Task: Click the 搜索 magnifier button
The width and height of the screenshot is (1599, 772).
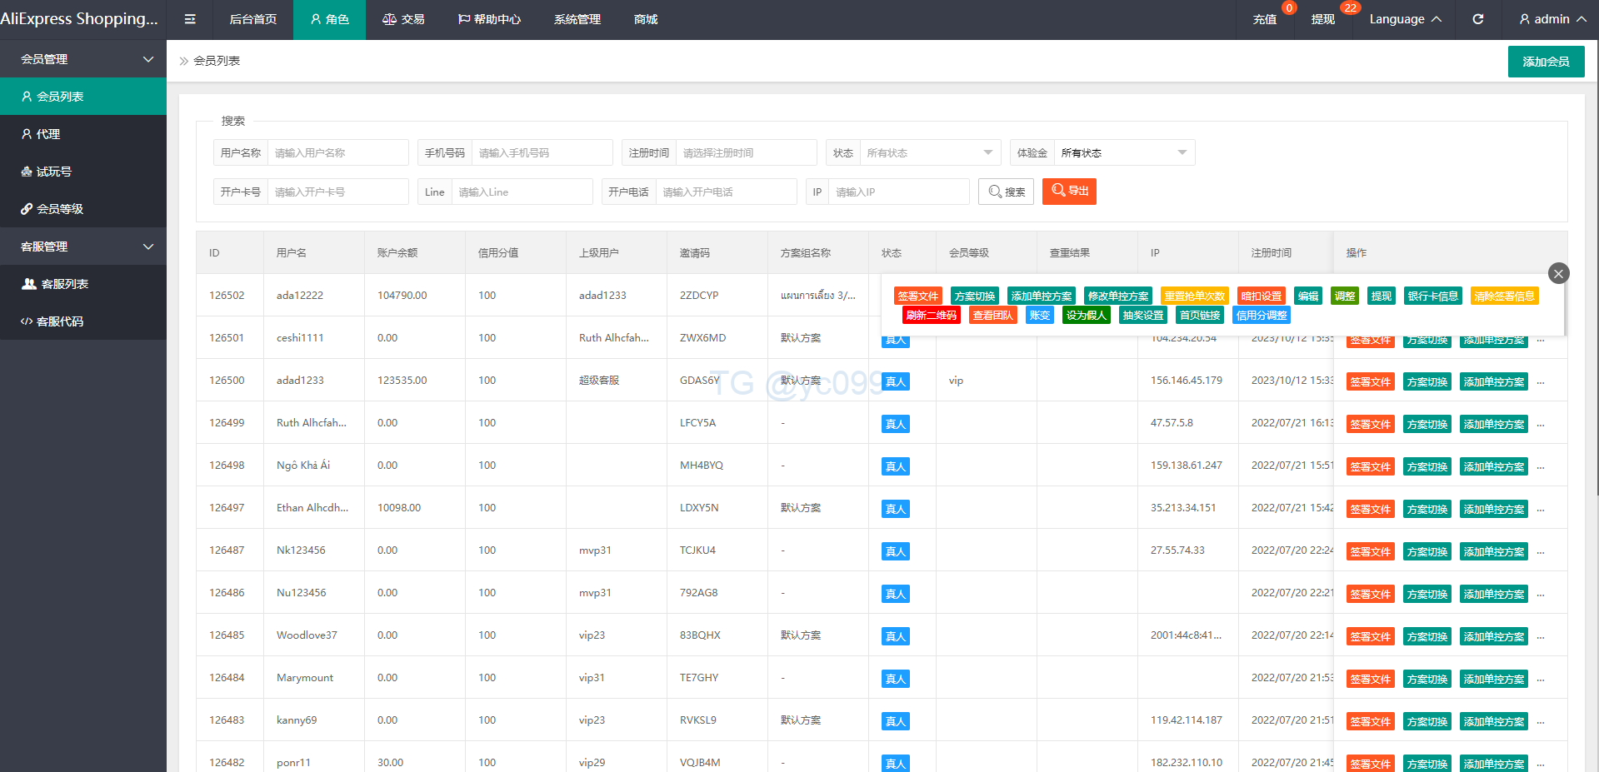Action: point(1006,192)
